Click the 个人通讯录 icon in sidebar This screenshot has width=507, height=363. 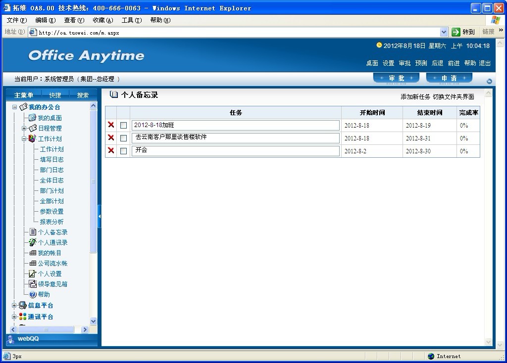[x=33, y=242]
